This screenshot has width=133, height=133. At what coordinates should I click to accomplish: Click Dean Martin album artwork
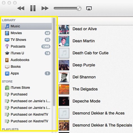point(64,41)
